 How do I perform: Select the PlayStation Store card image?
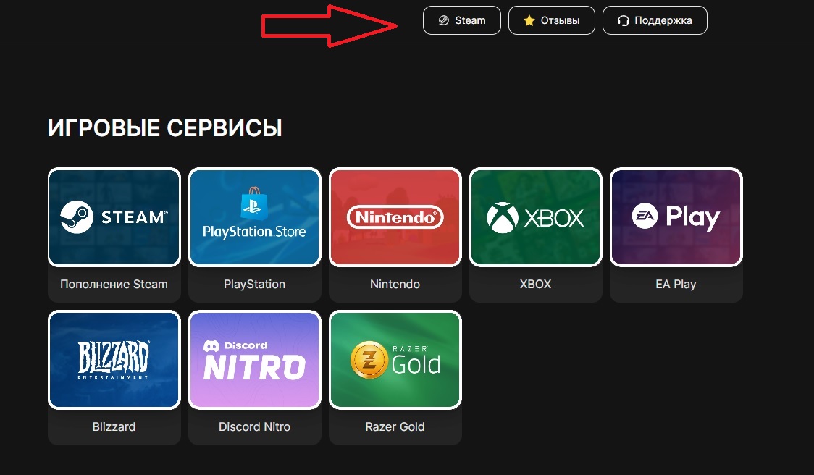pyautogui.click(x=255, y=217)
